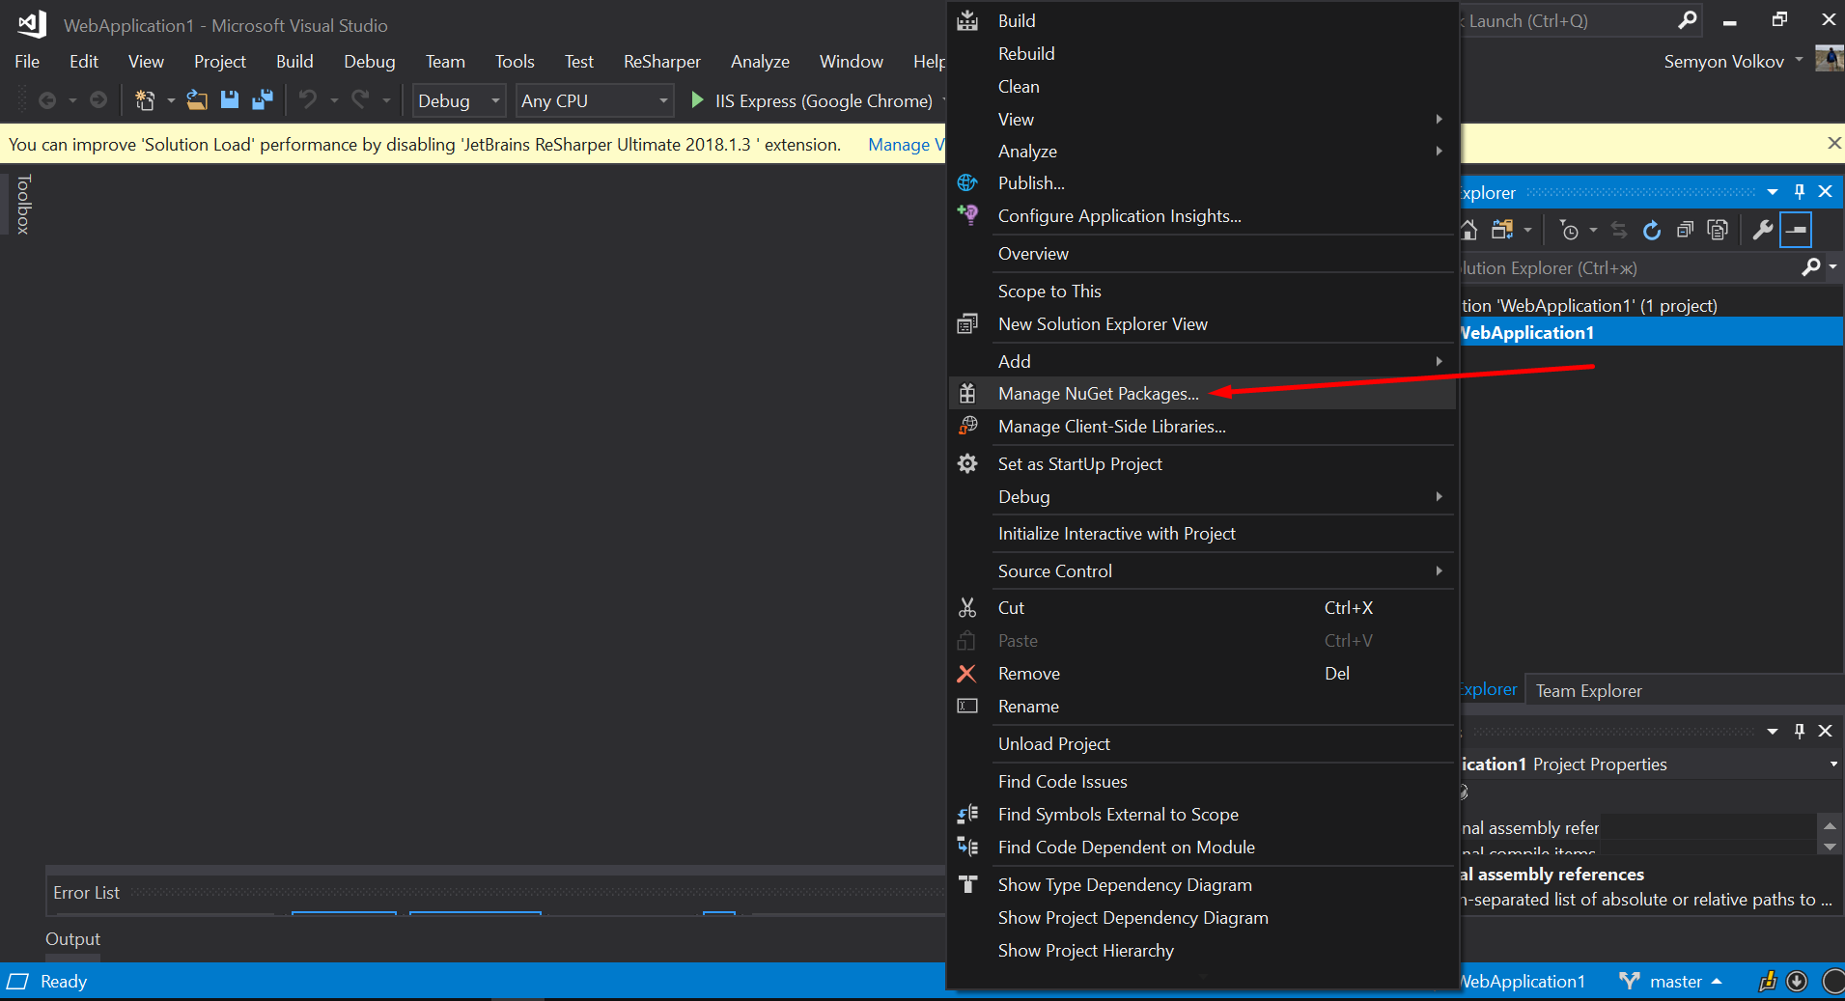Choose Manage Client-Side Libraries... menu item
1845x1001 pixels.
(1202, 426)
